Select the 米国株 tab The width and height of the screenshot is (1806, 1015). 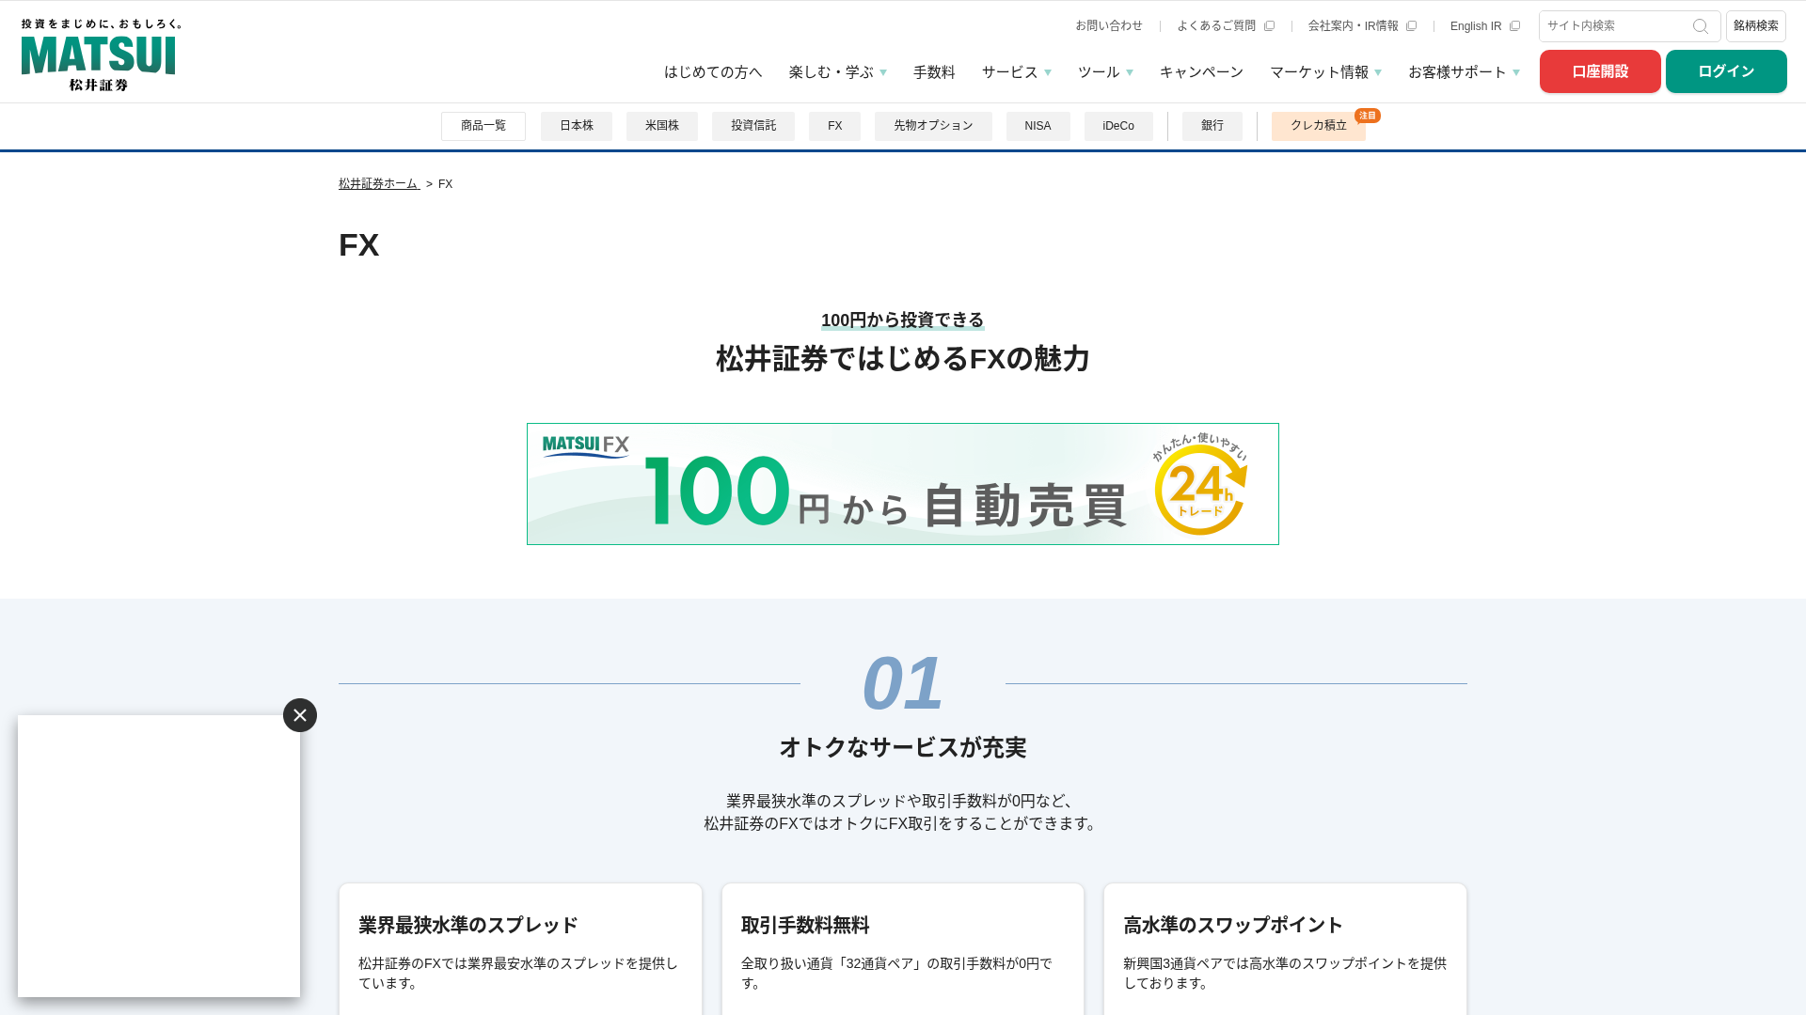point(662,126)
